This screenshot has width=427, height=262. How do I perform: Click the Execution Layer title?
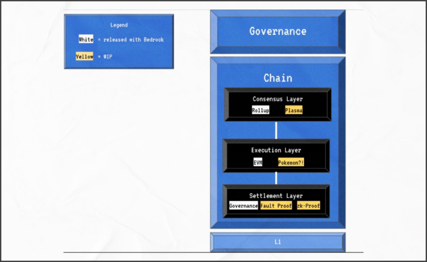(x=276, y=150)
